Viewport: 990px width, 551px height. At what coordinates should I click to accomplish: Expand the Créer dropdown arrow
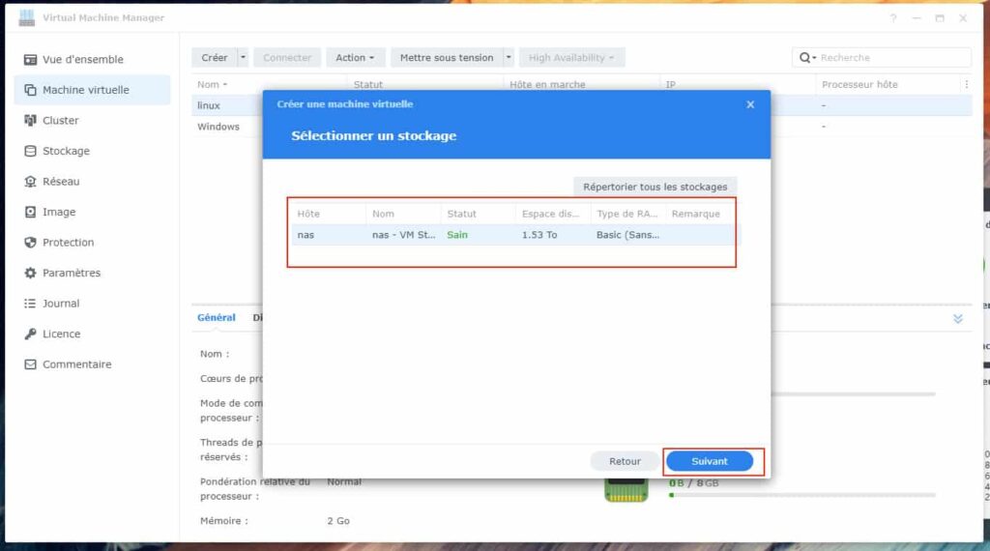[243, 57]
